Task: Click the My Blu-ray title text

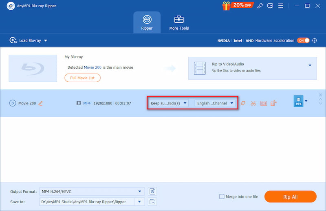Action: click(74, 57)
